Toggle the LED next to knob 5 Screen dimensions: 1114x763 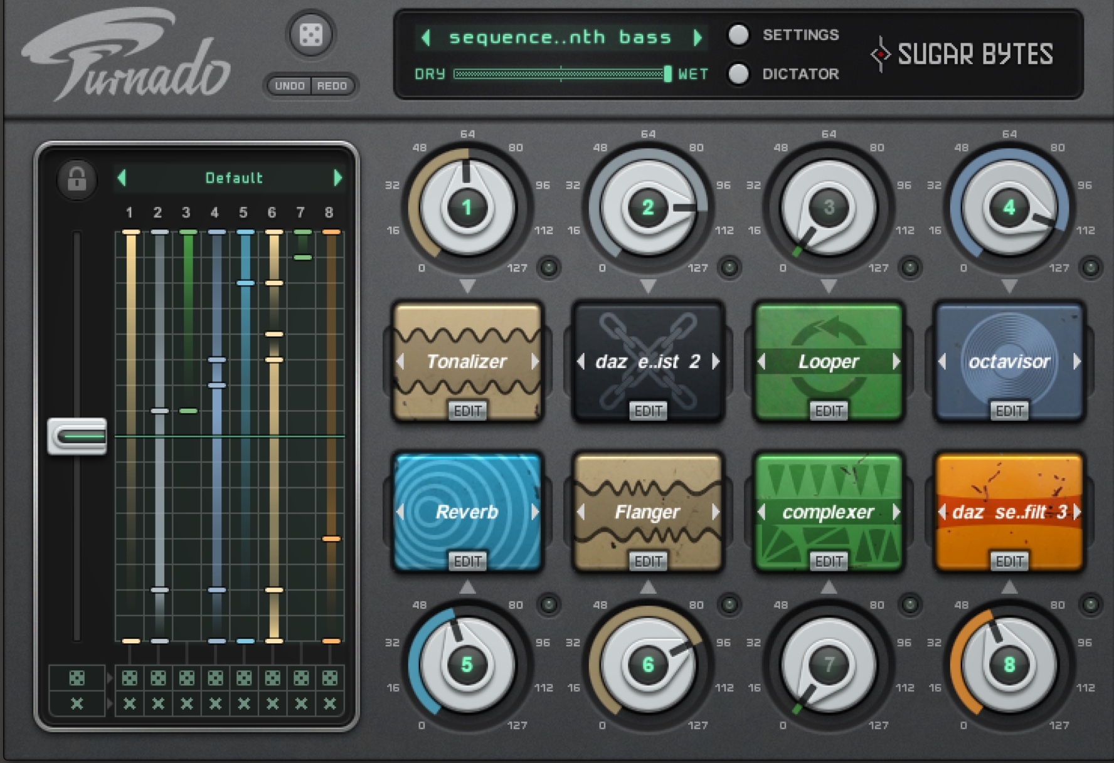pos(549,604)
